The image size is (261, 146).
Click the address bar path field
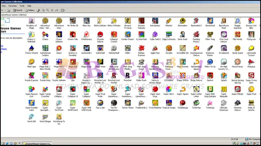click(130, 15)
